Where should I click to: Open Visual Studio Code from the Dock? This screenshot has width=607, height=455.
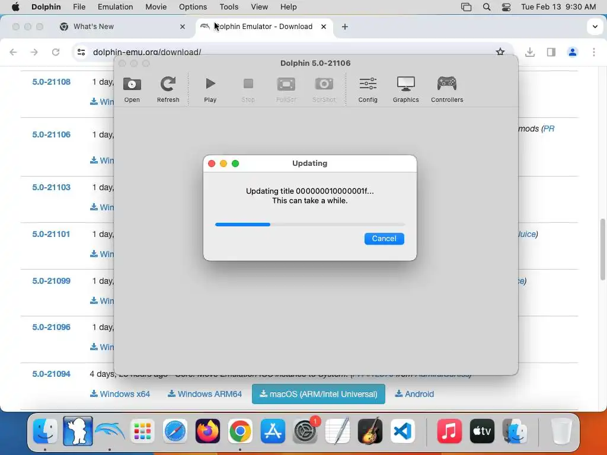point(402,431)
